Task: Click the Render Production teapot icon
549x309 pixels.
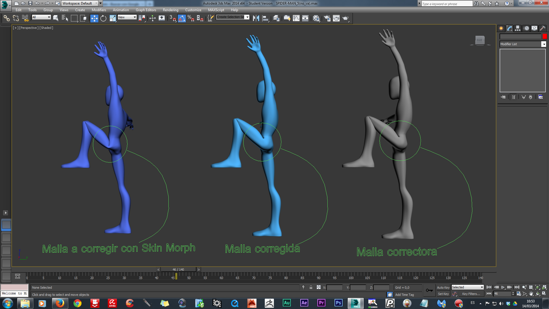Action: (345, 18)
